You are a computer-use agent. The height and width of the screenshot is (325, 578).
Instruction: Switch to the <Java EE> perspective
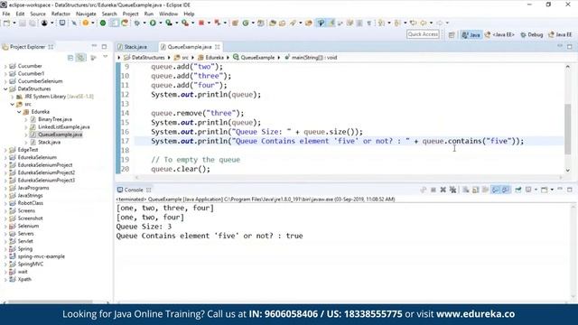tap(499, 34)
